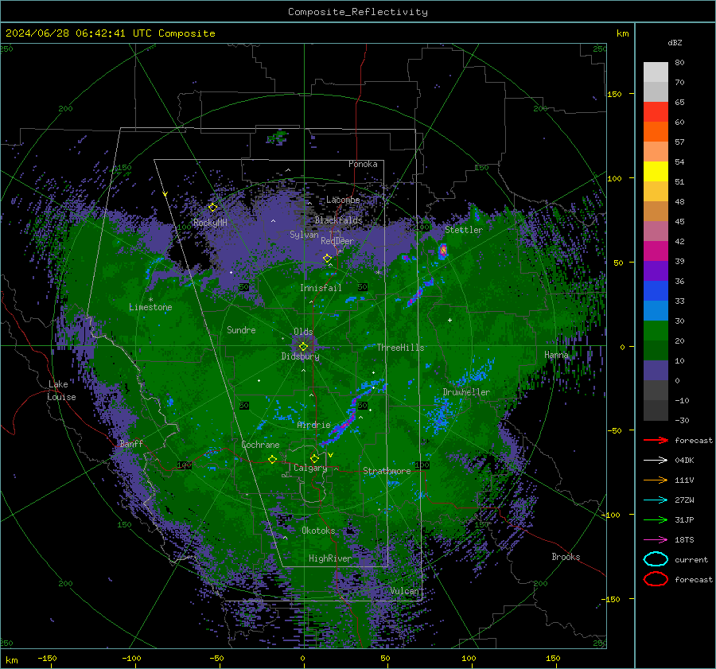Click the -150 tick on bottom axis
Screen dimensions: 716x669
47,658
